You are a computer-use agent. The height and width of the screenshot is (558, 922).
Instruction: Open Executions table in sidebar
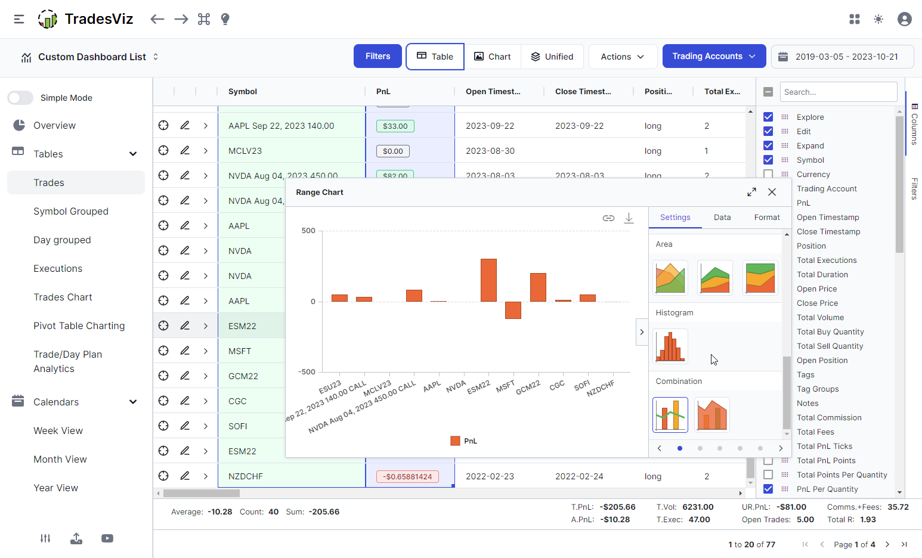(x=58, y=268)
